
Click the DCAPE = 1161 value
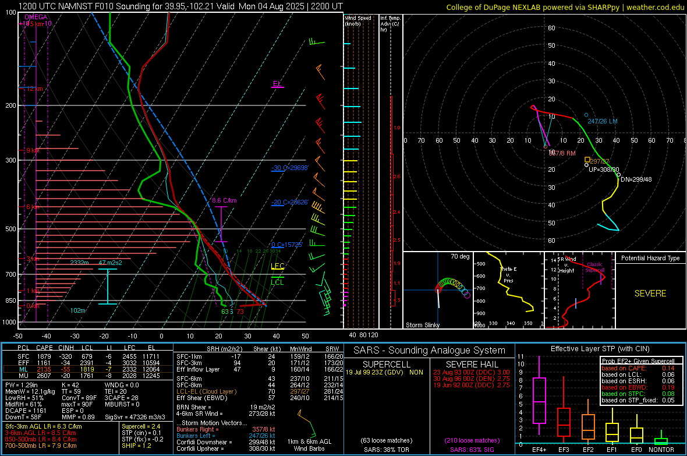click(26, 411)
